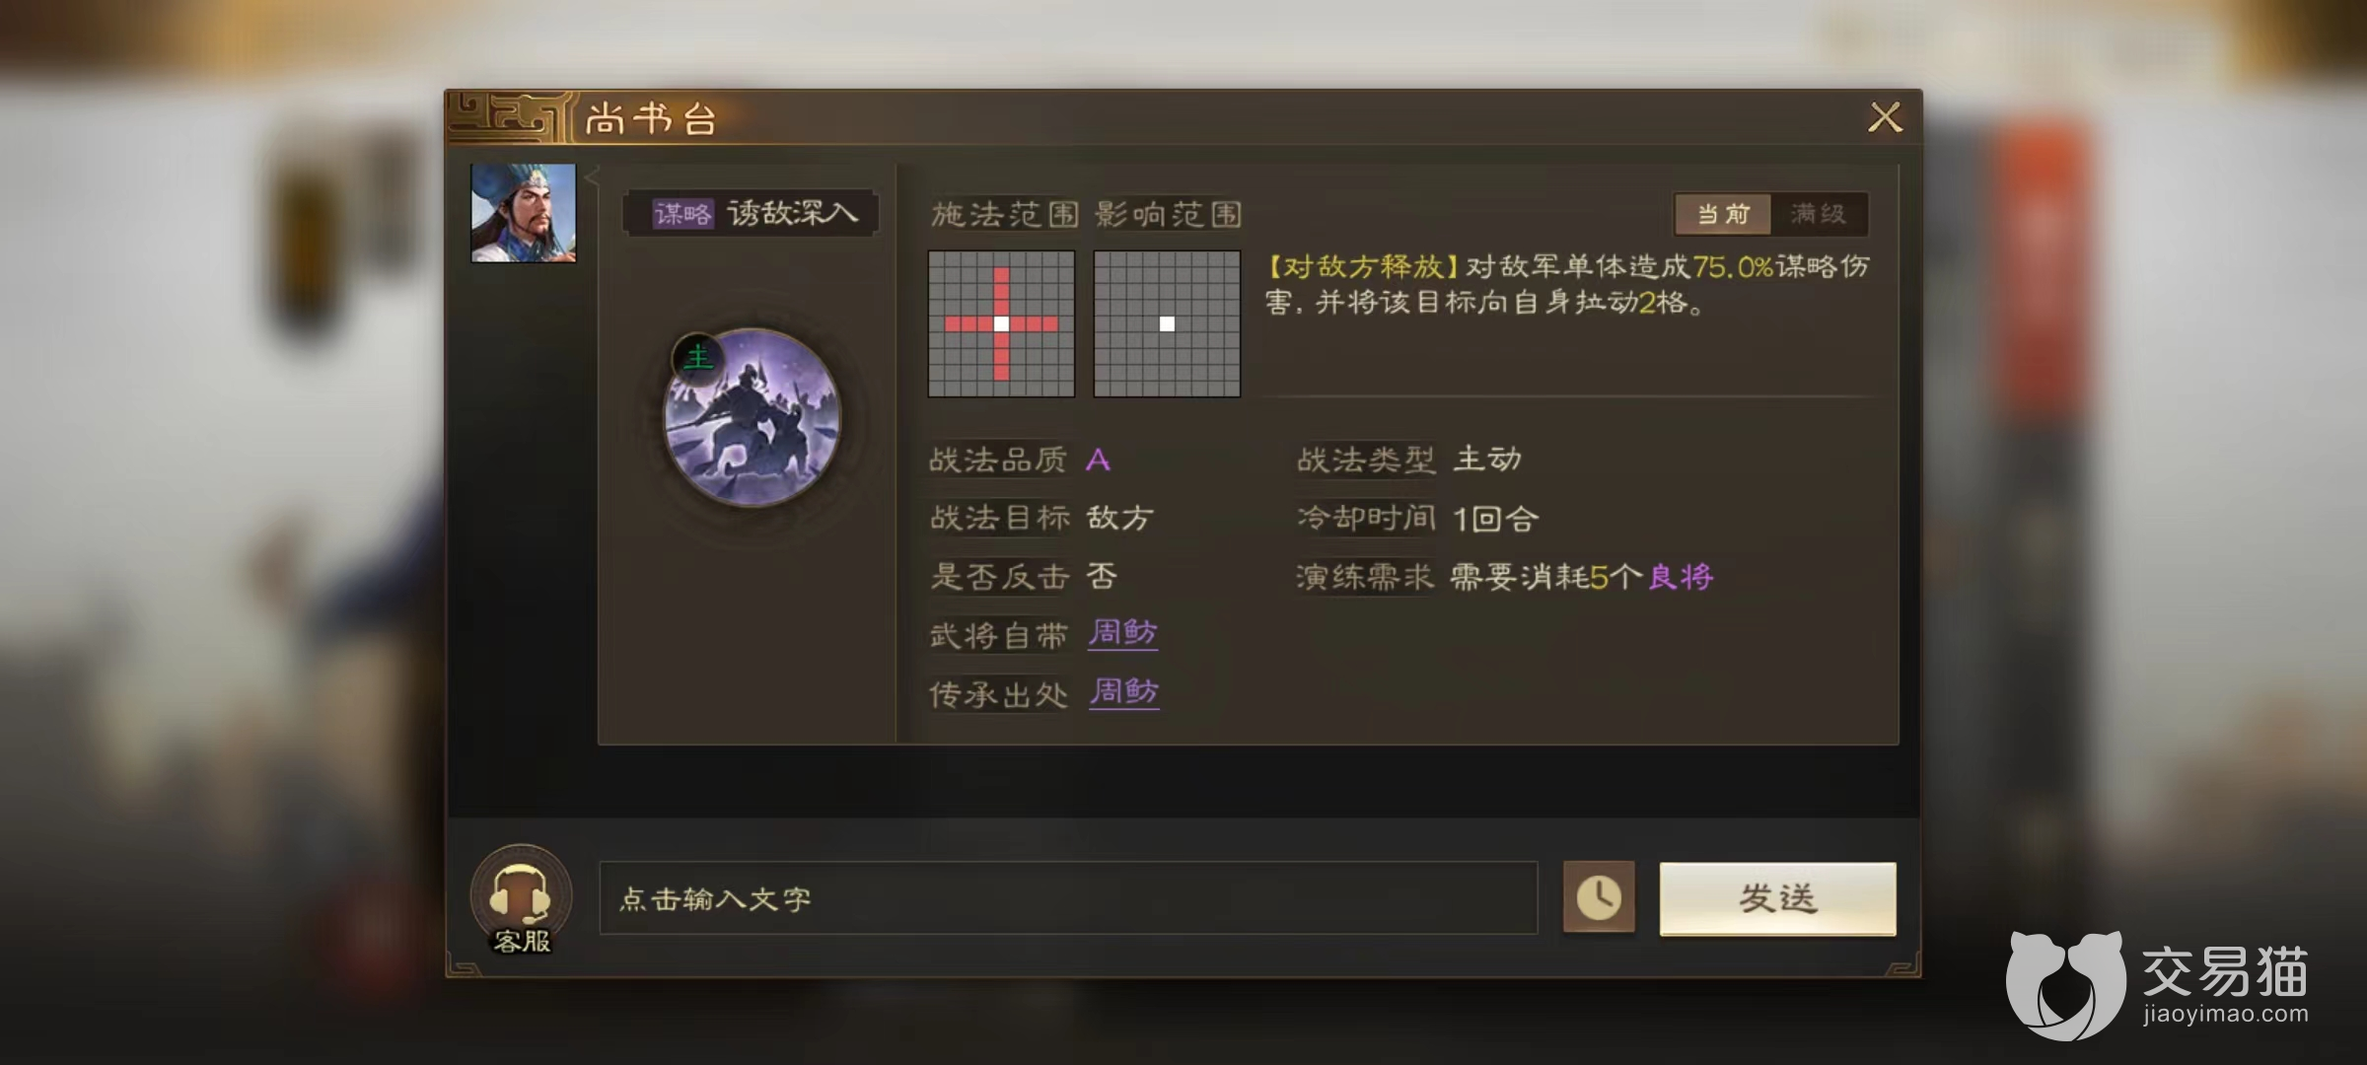Switch to 满级 max level view
This screenshot has width=2367, height=1065.
[1819, 214]
